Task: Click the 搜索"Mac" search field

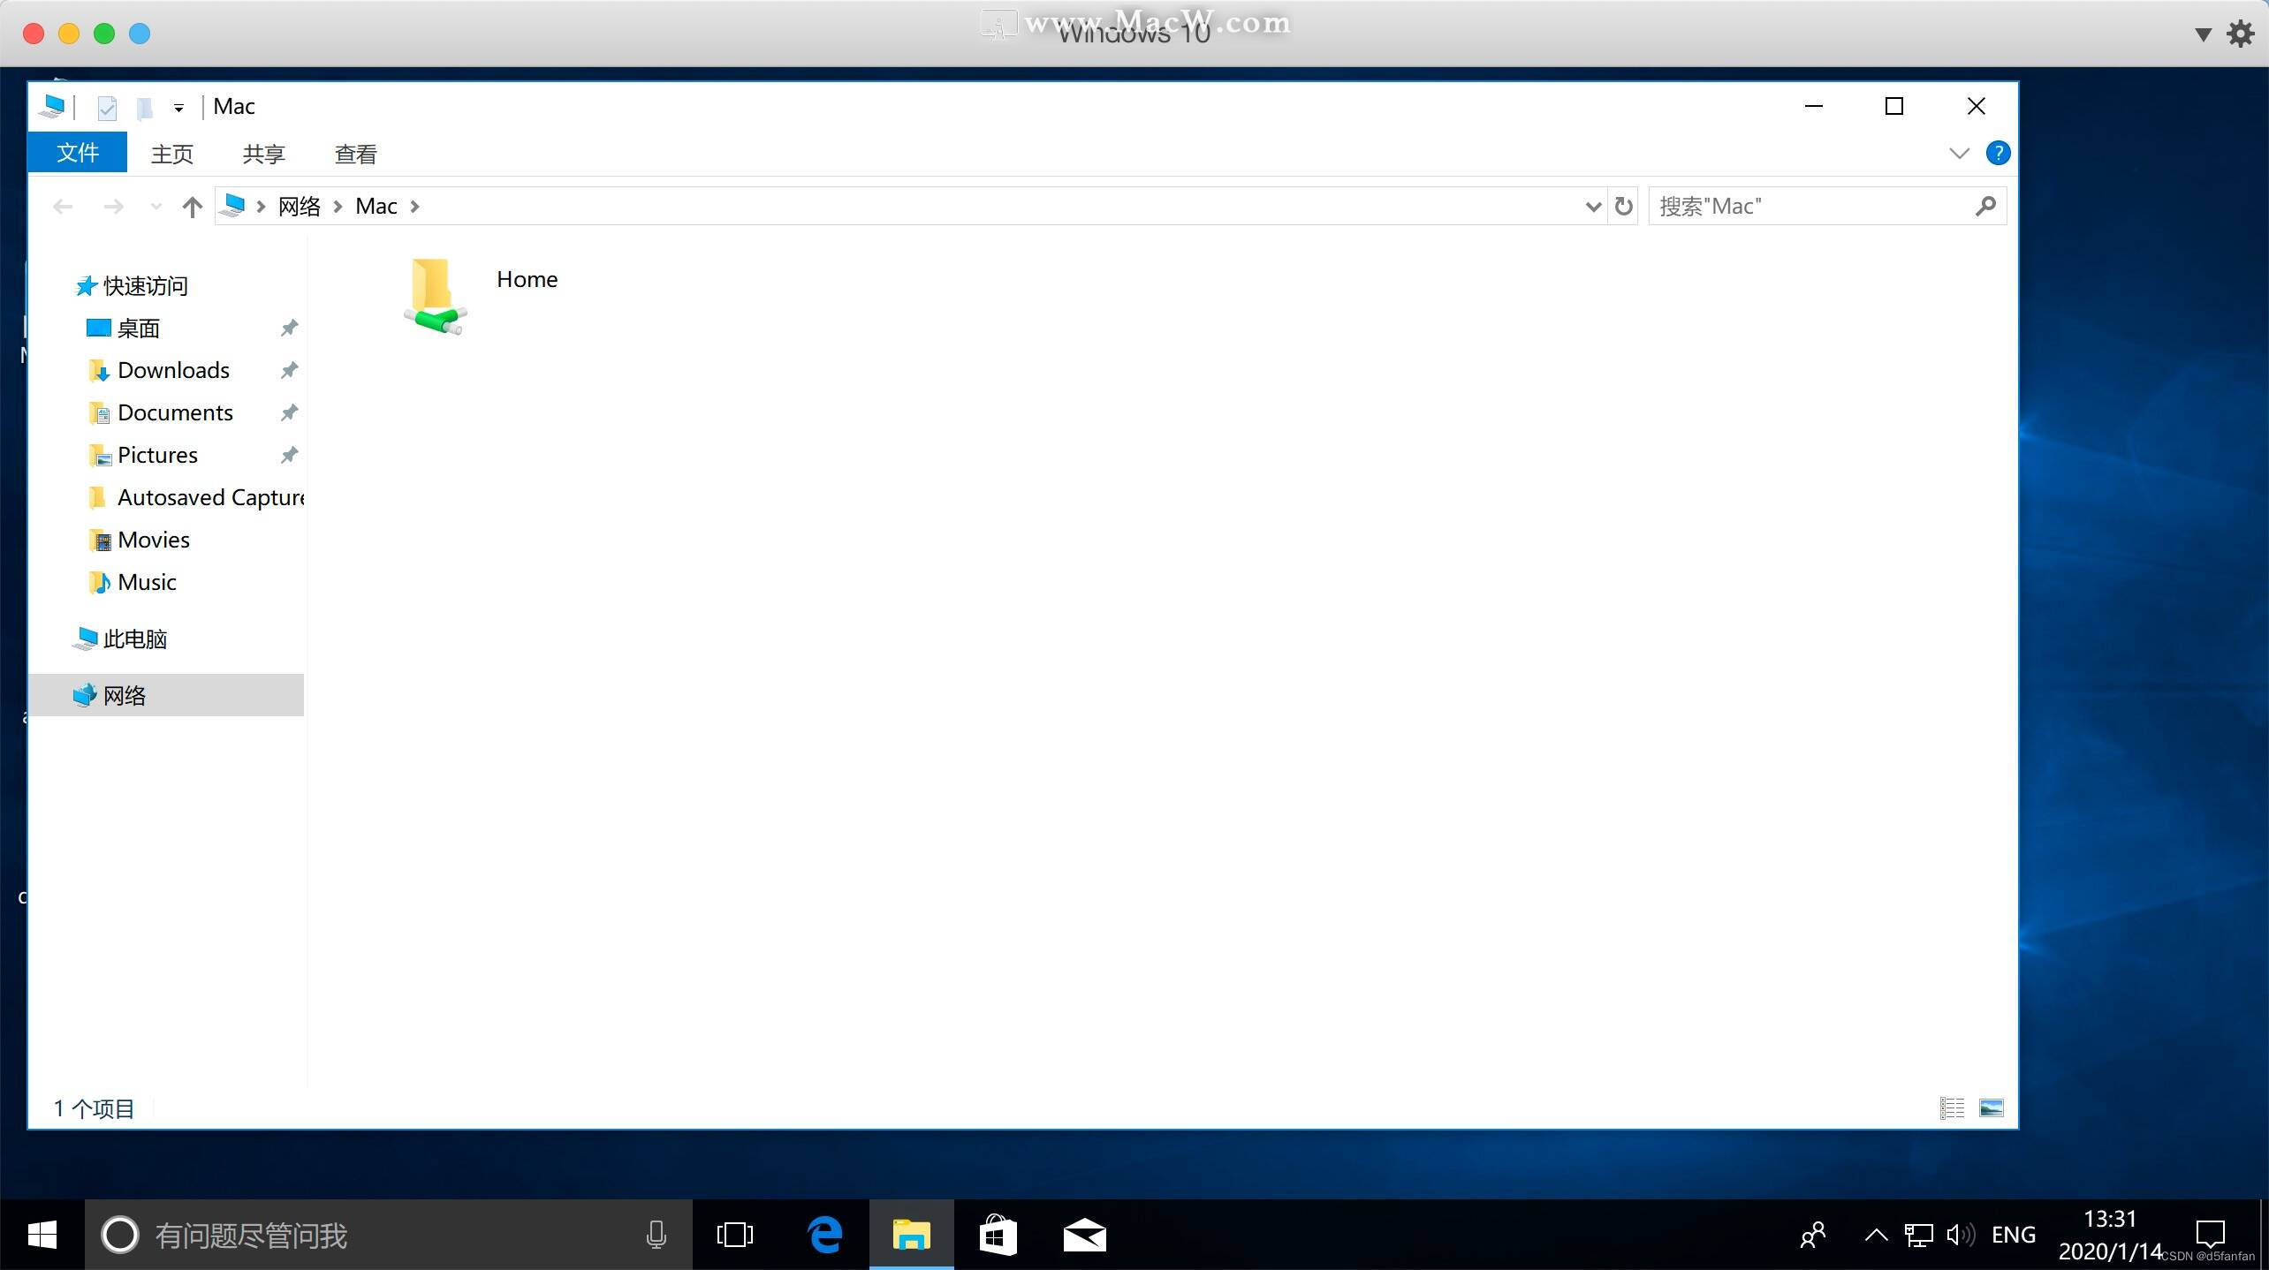Action: pos(1811,207)
